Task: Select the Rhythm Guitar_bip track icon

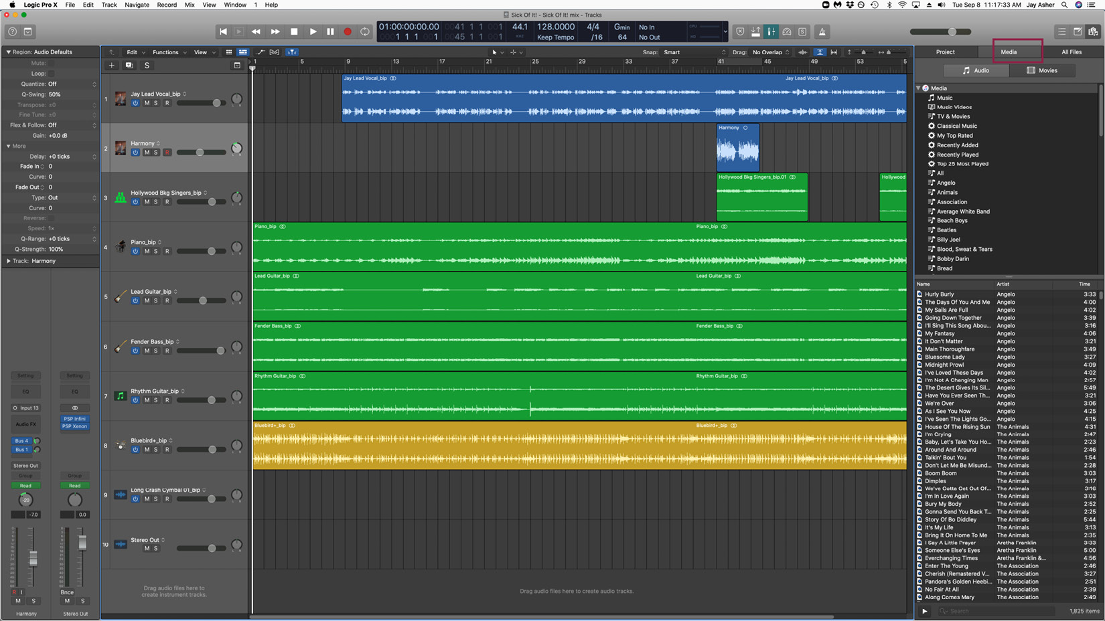Action: 121,396
